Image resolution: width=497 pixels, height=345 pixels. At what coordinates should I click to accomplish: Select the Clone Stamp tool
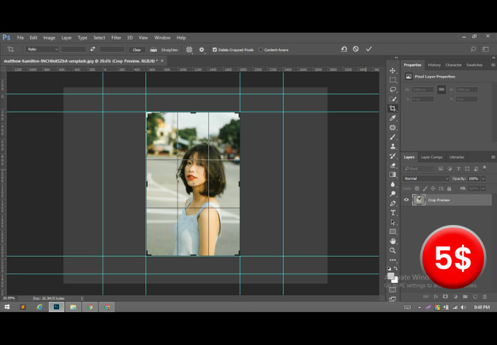(x=392, y=146)
